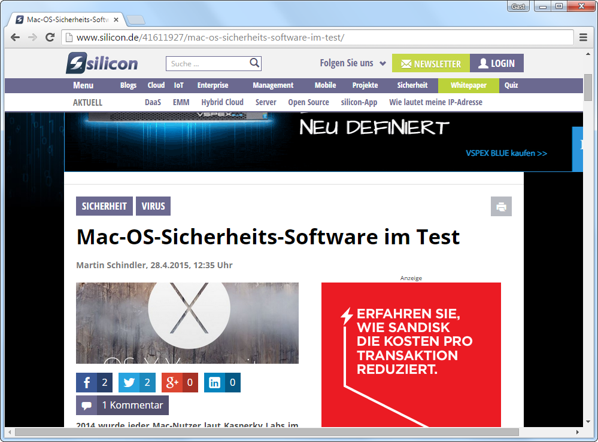Click the NEWSLETTER button
Screen dimensions: 598x442
[x=430, y=63]
